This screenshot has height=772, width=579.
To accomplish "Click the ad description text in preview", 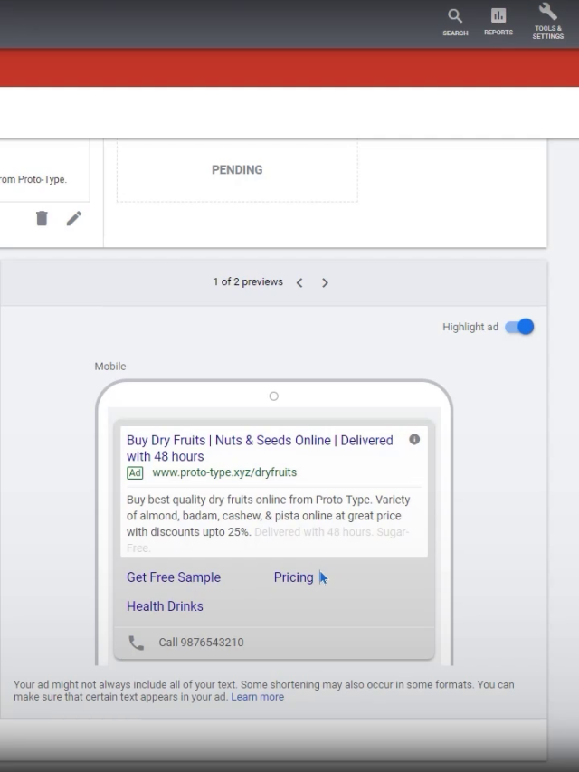I will [x=268, y=516].
